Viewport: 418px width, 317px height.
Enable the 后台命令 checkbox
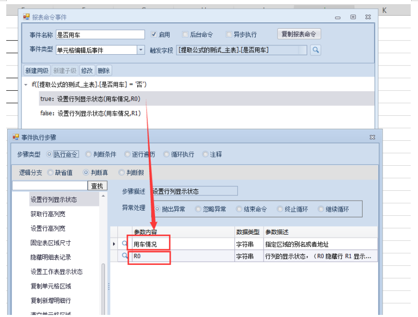coord(185,34)
